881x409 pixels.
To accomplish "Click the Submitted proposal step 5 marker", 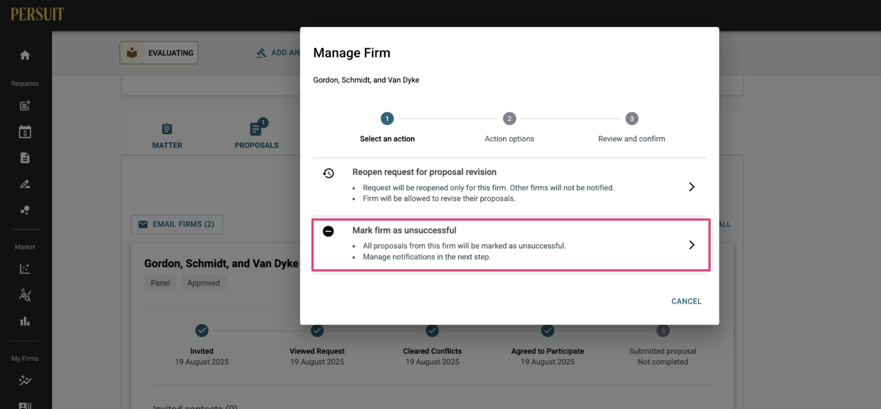I will (x=663, y=330).
